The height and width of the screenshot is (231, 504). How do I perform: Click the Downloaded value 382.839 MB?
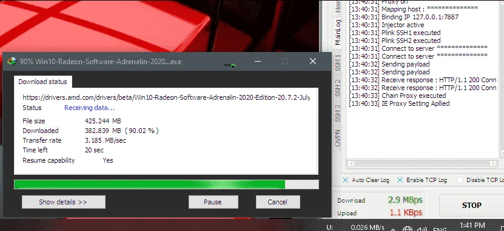pos(103,131)
